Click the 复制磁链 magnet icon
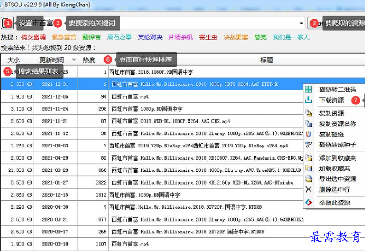The height and width of the screenshot is (251, 365). pyautogui.click(x=308, y=134)
